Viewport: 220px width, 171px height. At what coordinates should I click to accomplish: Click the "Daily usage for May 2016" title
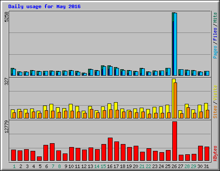pyautogui.click(x=44, y=6)
